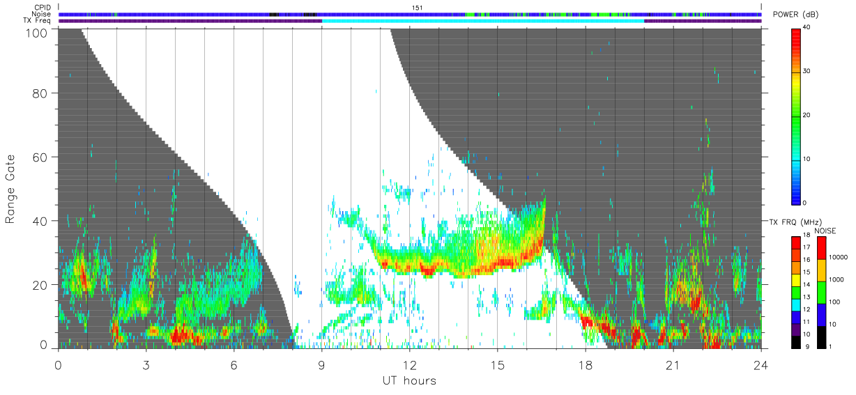
Task: Click the cyan segment of the TX Freq strip
Action: [483, 21]
